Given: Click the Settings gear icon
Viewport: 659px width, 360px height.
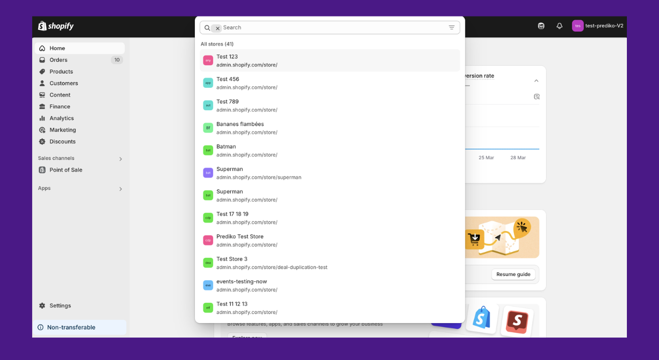Looking at the screenshot, I should coord(42,305).
